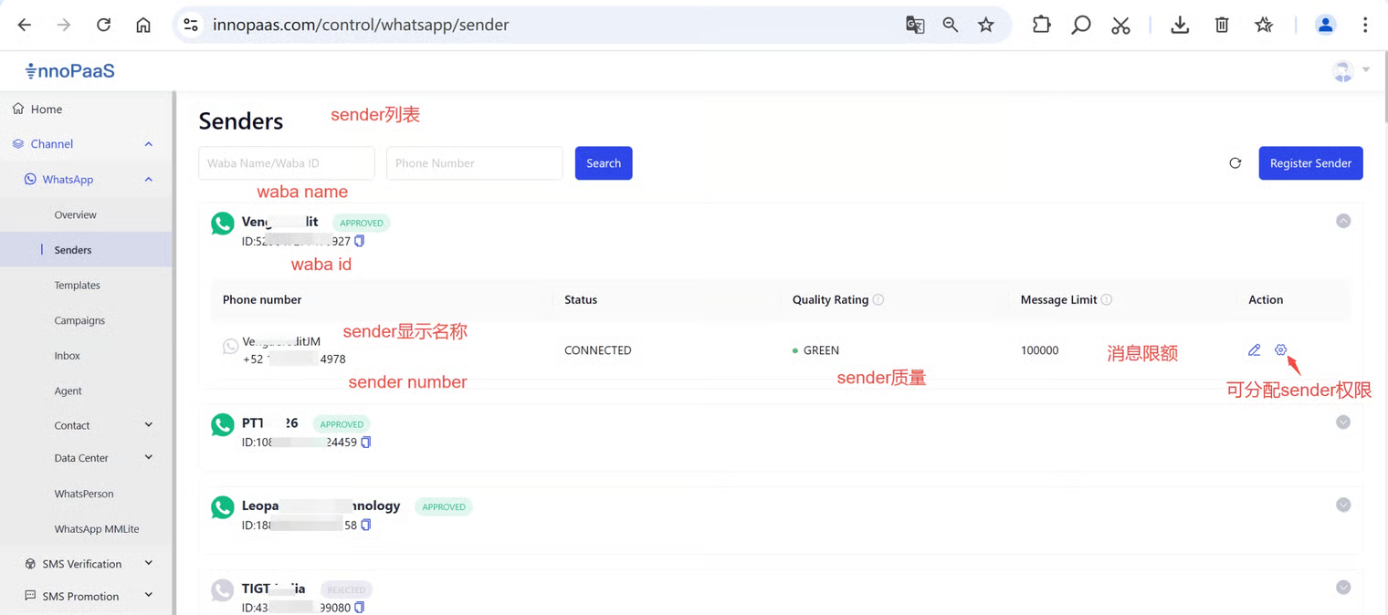Click the InnoPaaS logo
This screenshot has width=1388, height=615.
[70, 71]
